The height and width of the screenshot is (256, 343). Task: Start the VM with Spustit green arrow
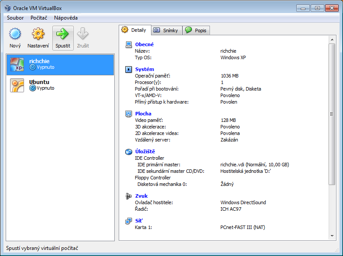point(62,34)
